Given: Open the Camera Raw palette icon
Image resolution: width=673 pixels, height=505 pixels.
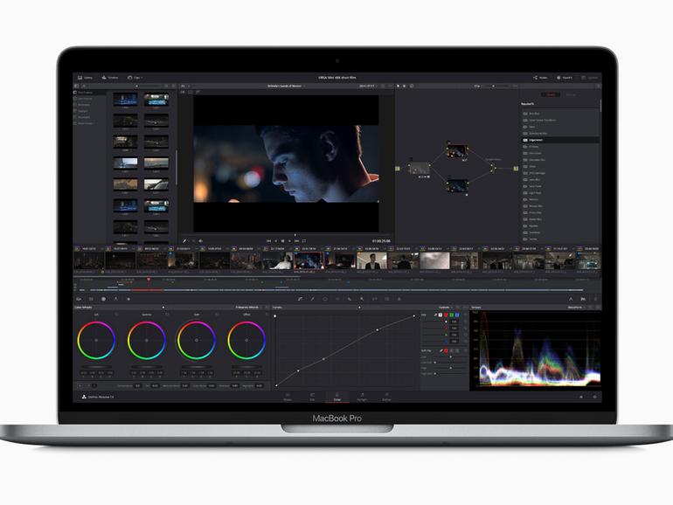Looking at the screenshot, I should 79,299.
